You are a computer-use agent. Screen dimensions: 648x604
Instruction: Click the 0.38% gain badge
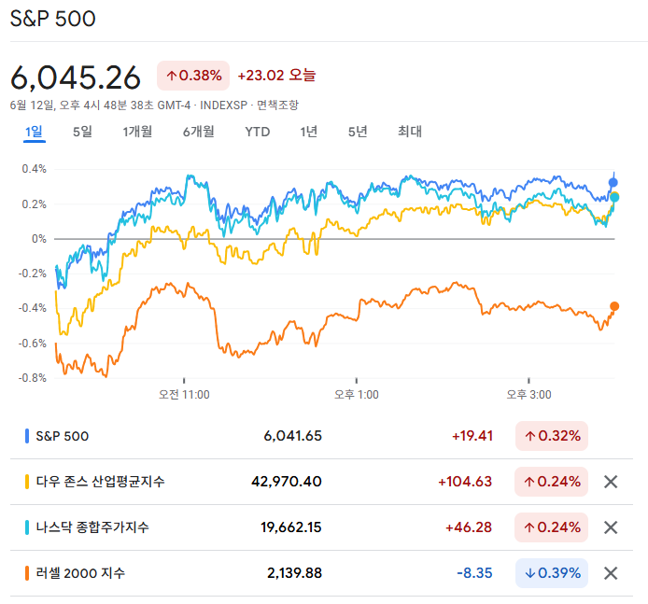coord(193,76)
